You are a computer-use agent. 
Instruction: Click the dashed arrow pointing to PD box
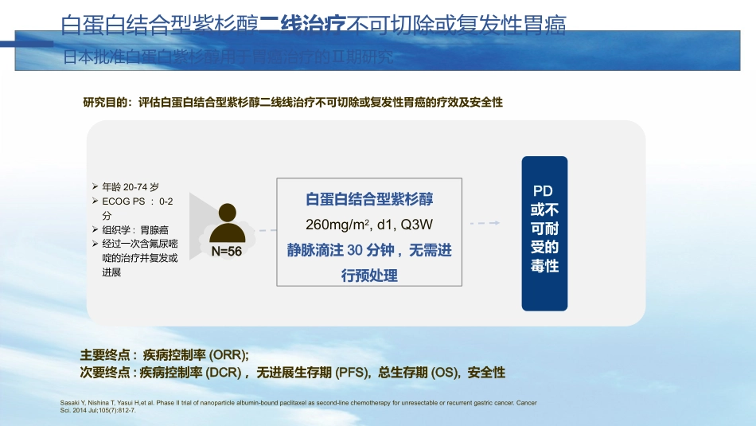click(x=485, y=223)
